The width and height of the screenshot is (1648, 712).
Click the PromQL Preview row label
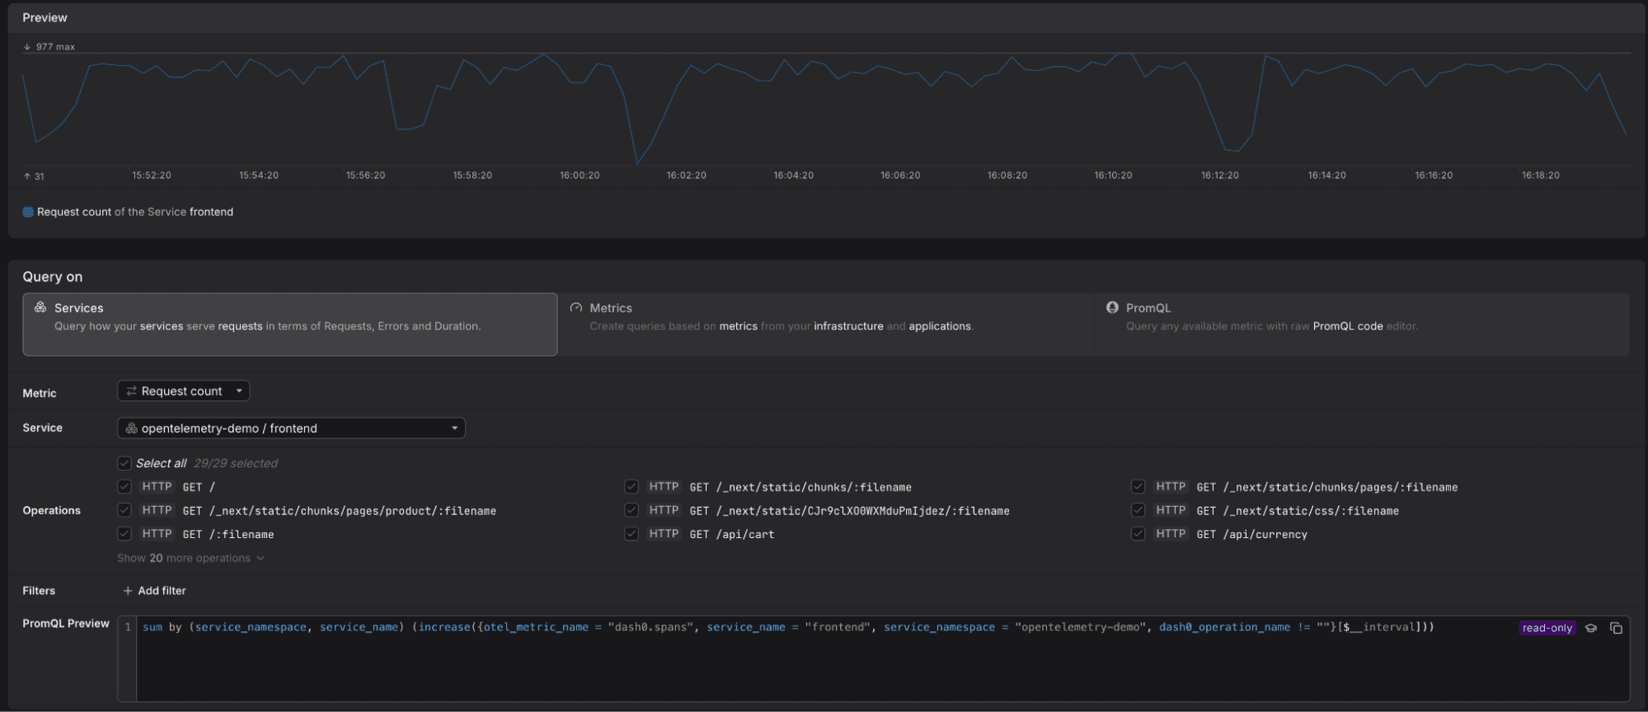tap(66, 624)
